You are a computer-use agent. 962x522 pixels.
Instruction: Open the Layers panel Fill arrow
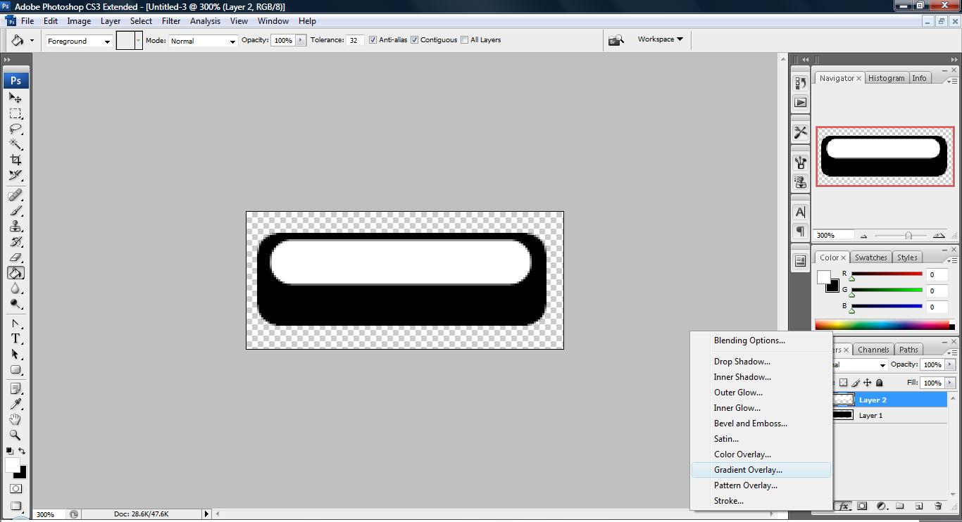pyautogui.click(x=950, y=383)
